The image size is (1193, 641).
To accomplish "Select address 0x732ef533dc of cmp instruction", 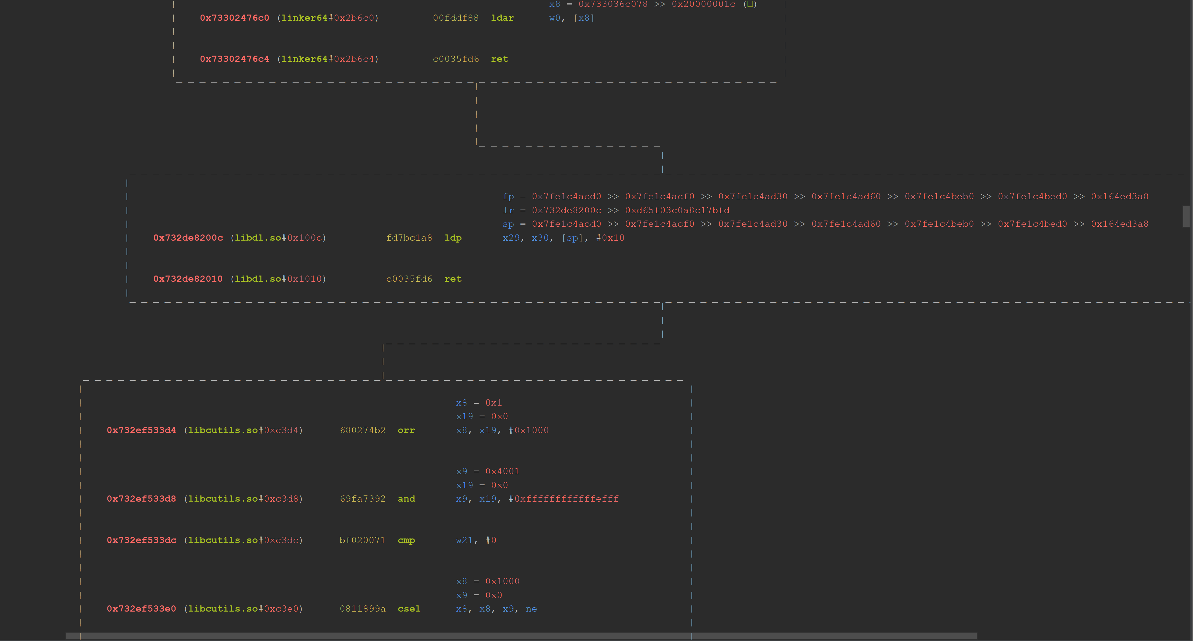I will pos(141,540).
